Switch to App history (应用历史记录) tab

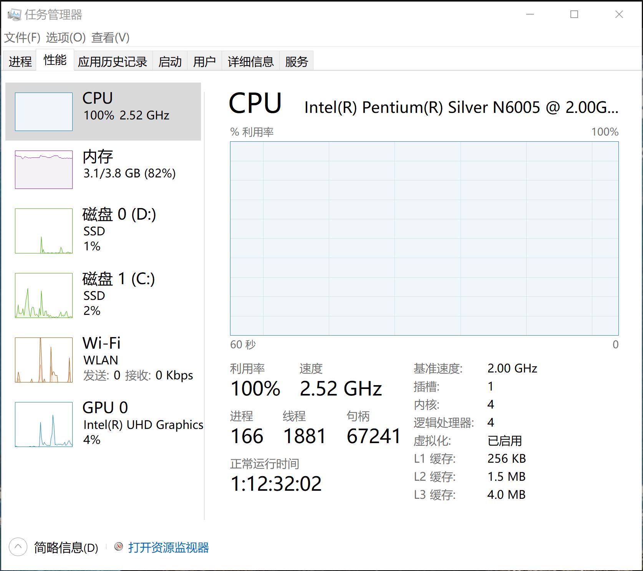113,61
